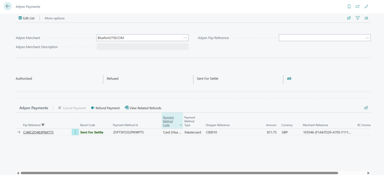
Task: Select the Authorized filter tab
Action: (24, 78)
